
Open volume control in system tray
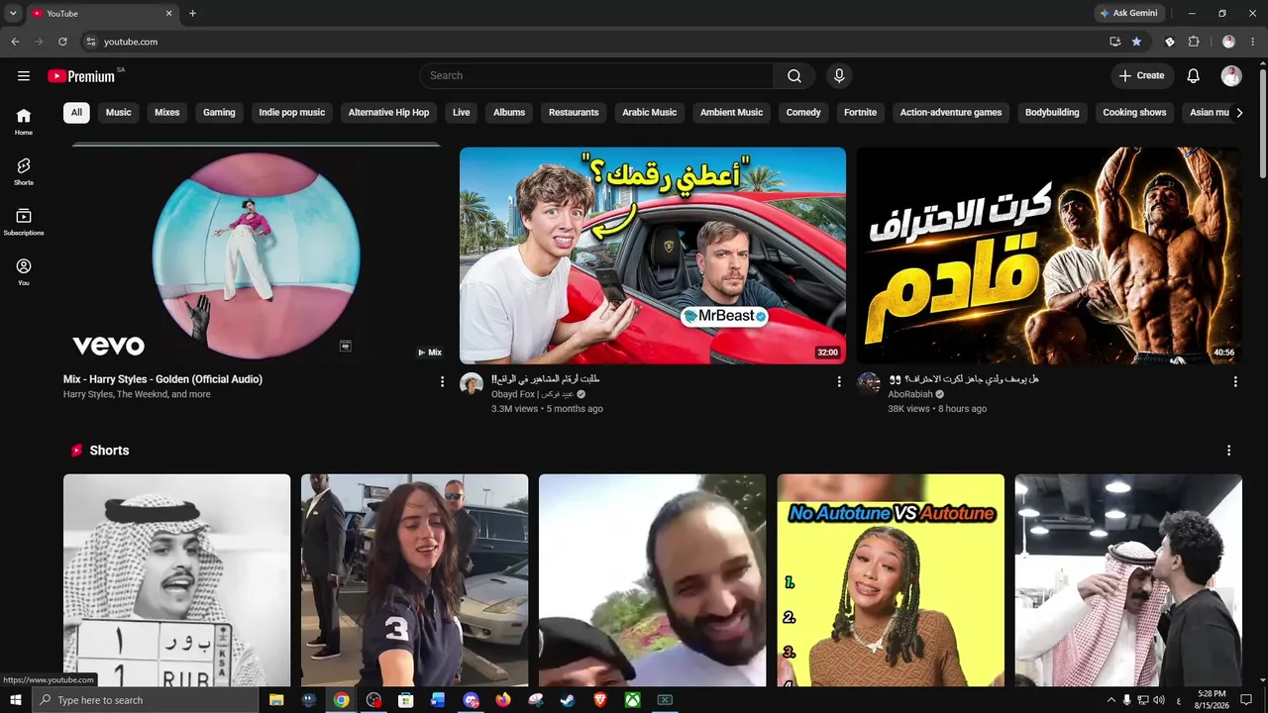pos(1160,700)
